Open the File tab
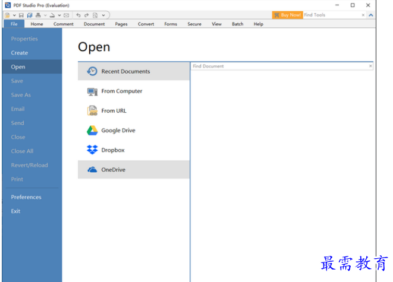 [14, 24]
